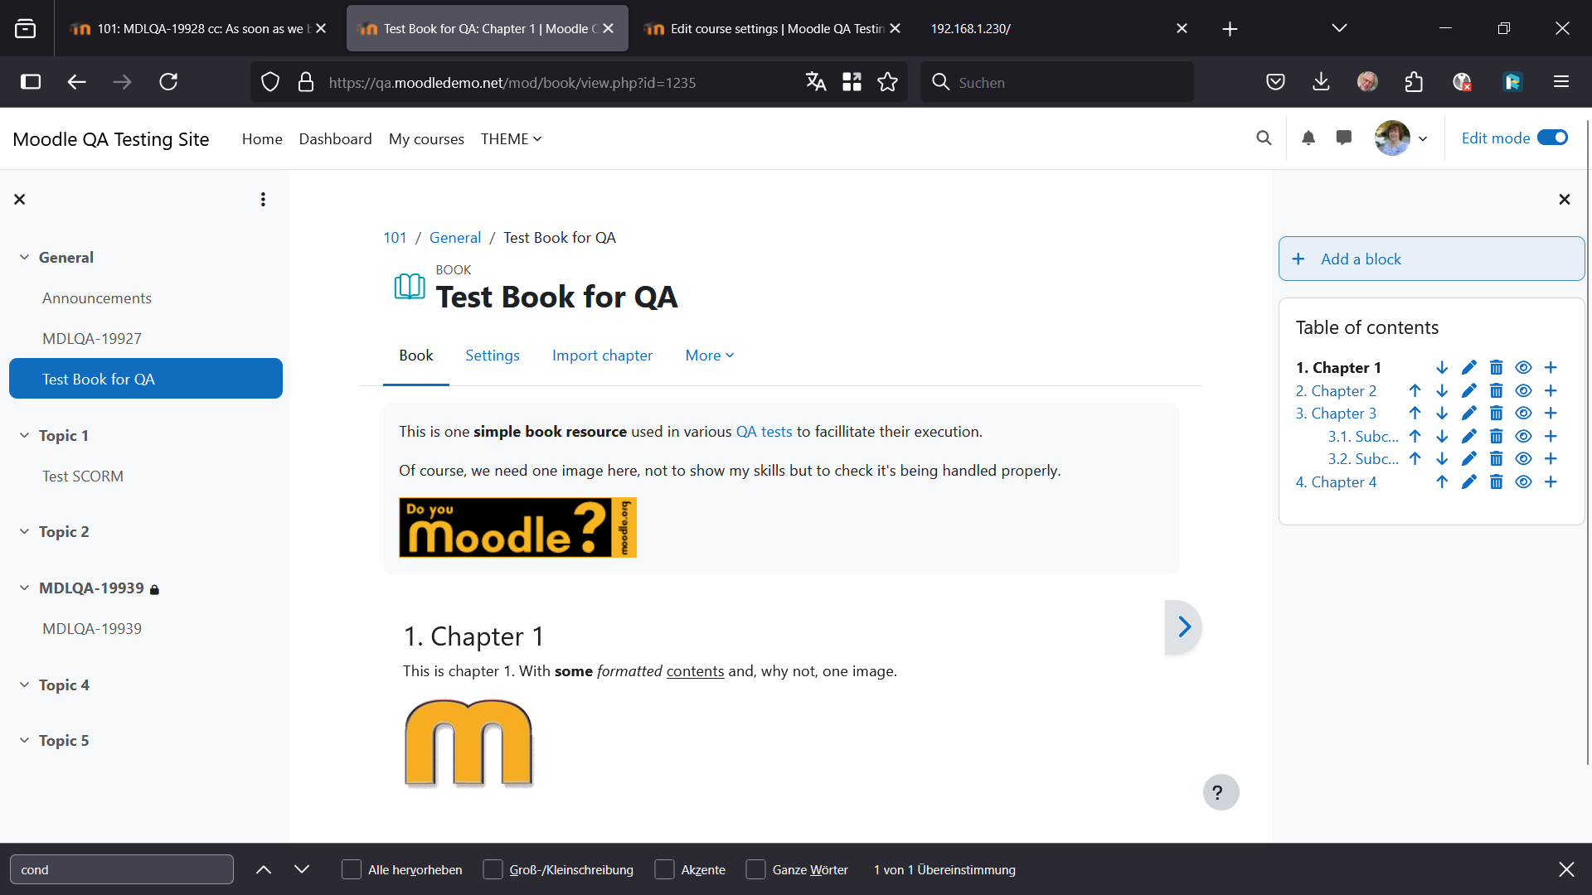The width and height of the screenshot is (1592, 895).
Task: Move Chapter 3 up in contents
Action: [x=1415, y=413]
